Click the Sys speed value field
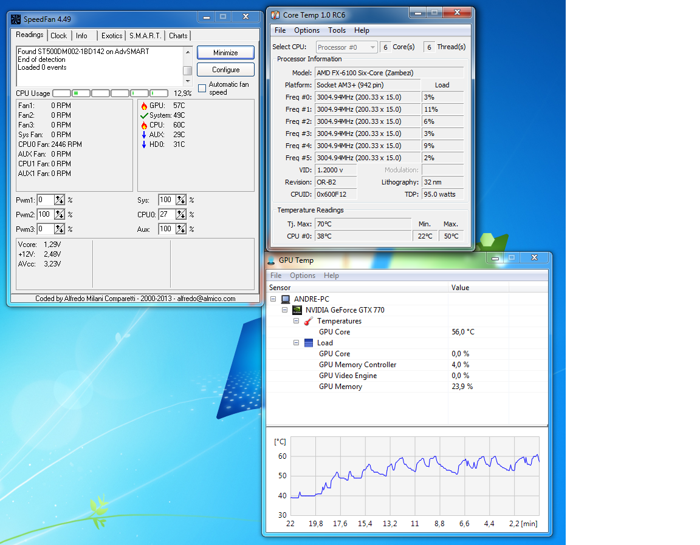This screenshot has height=545, width=700. pyautogui.click(x=167, y=200)
